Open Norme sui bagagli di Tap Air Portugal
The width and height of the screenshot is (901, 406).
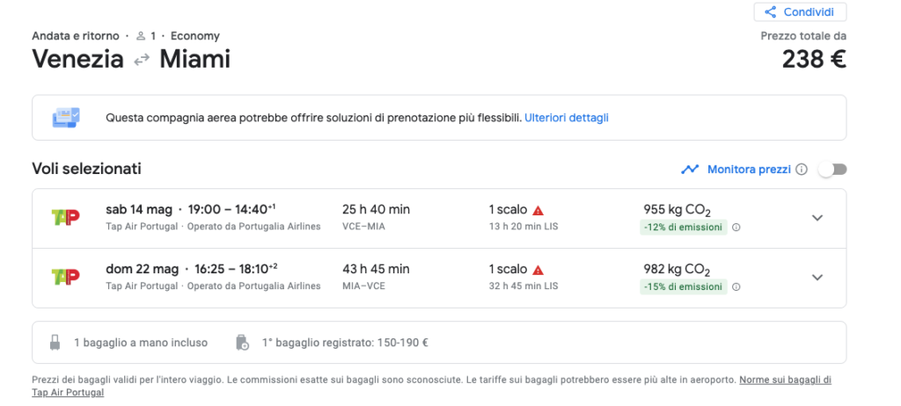[x=431, y=386]
